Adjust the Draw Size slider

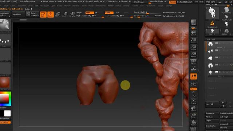[147, 16]
